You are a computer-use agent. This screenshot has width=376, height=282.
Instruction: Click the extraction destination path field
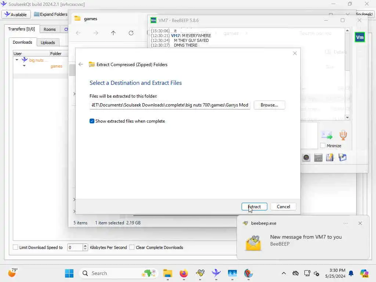(170, 105)
